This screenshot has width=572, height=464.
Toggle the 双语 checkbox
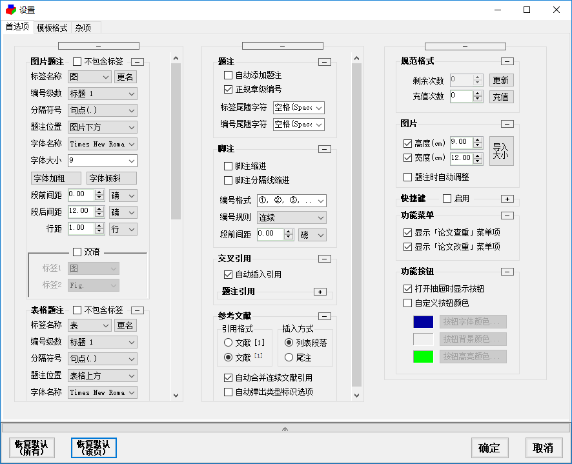point(77,252)
